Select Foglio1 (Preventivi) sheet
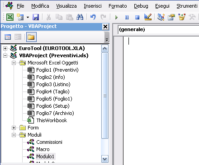 (57, 70)
